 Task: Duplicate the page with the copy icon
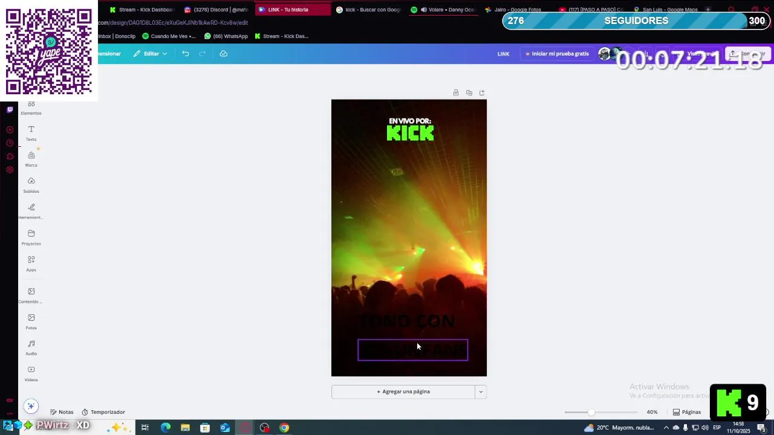coord(469,93)
